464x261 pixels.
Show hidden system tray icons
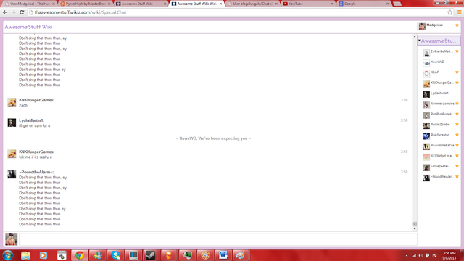click(407, 255)
